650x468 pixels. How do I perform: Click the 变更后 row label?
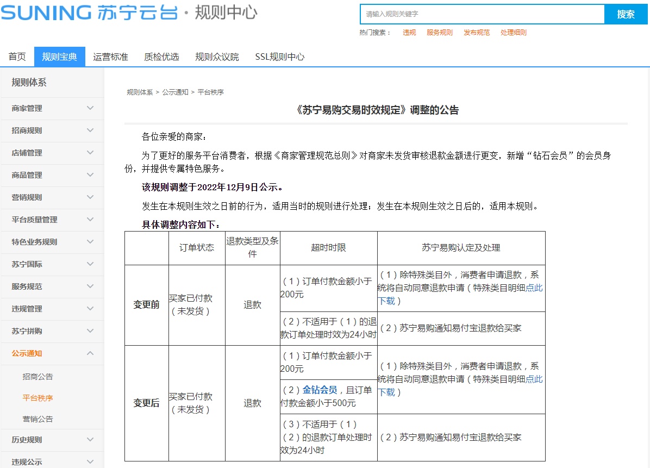pyautogui.click(x=146, y=403)
